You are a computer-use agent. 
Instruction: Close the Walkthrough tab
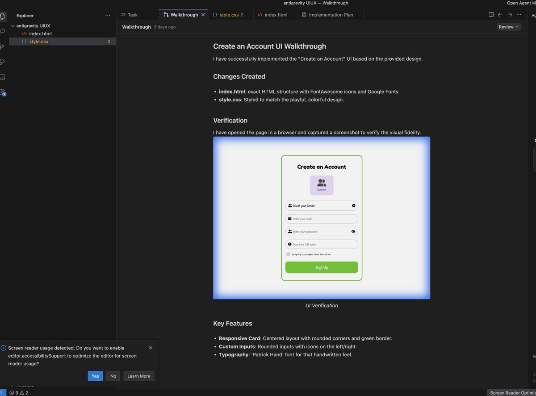[x=203, y=15]
